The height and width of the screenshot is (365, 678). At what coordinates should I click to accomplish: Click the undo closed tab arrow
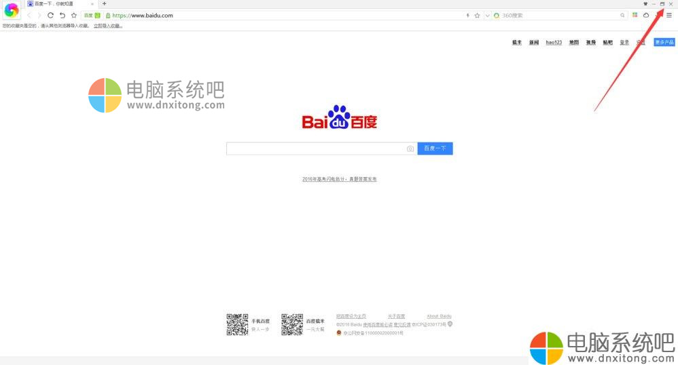pos(63,15)
